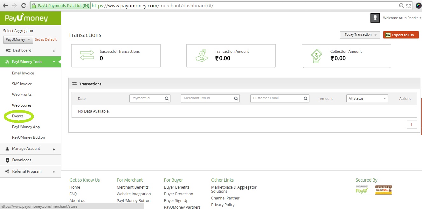Open the PayUMoney aggregator dropdown

coord(18,40)
